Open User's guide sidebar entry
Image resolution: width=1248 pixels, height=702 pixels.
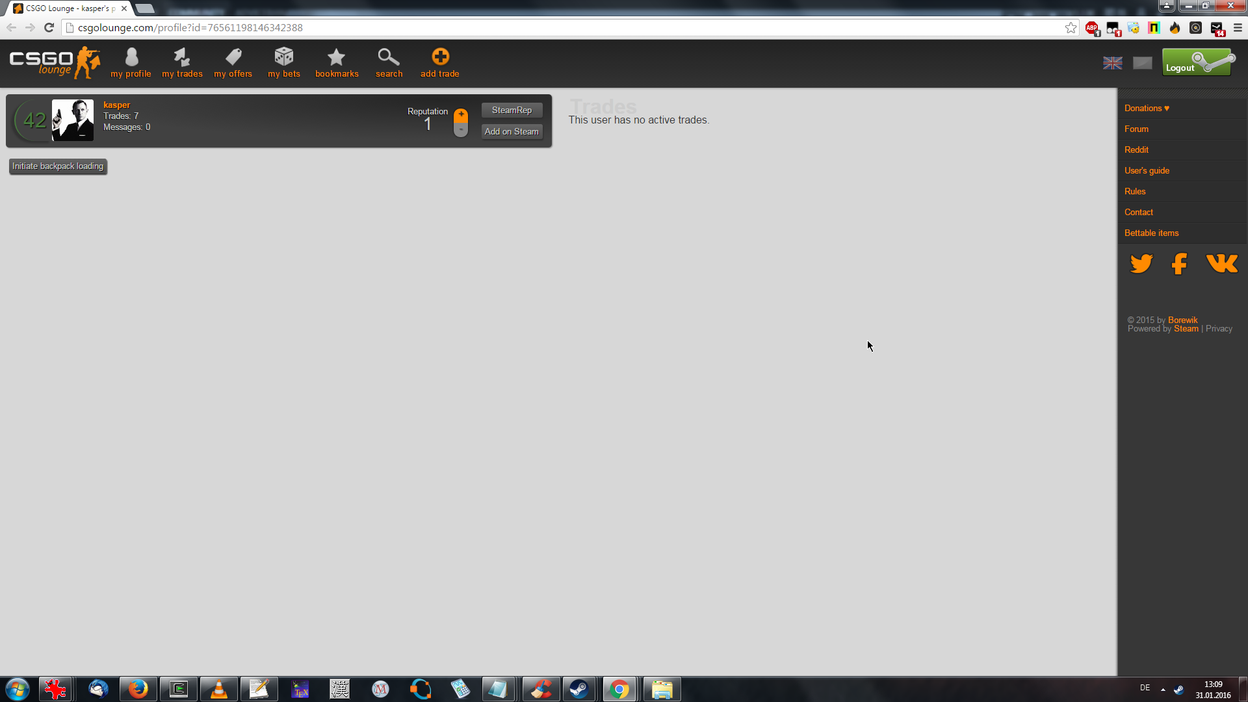pyautogui.click(x=1147, y=171)
